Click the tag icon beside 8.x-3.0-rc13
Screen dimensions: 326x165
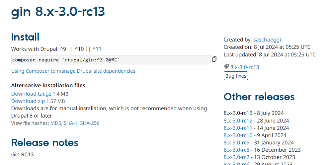coord(226,67)
